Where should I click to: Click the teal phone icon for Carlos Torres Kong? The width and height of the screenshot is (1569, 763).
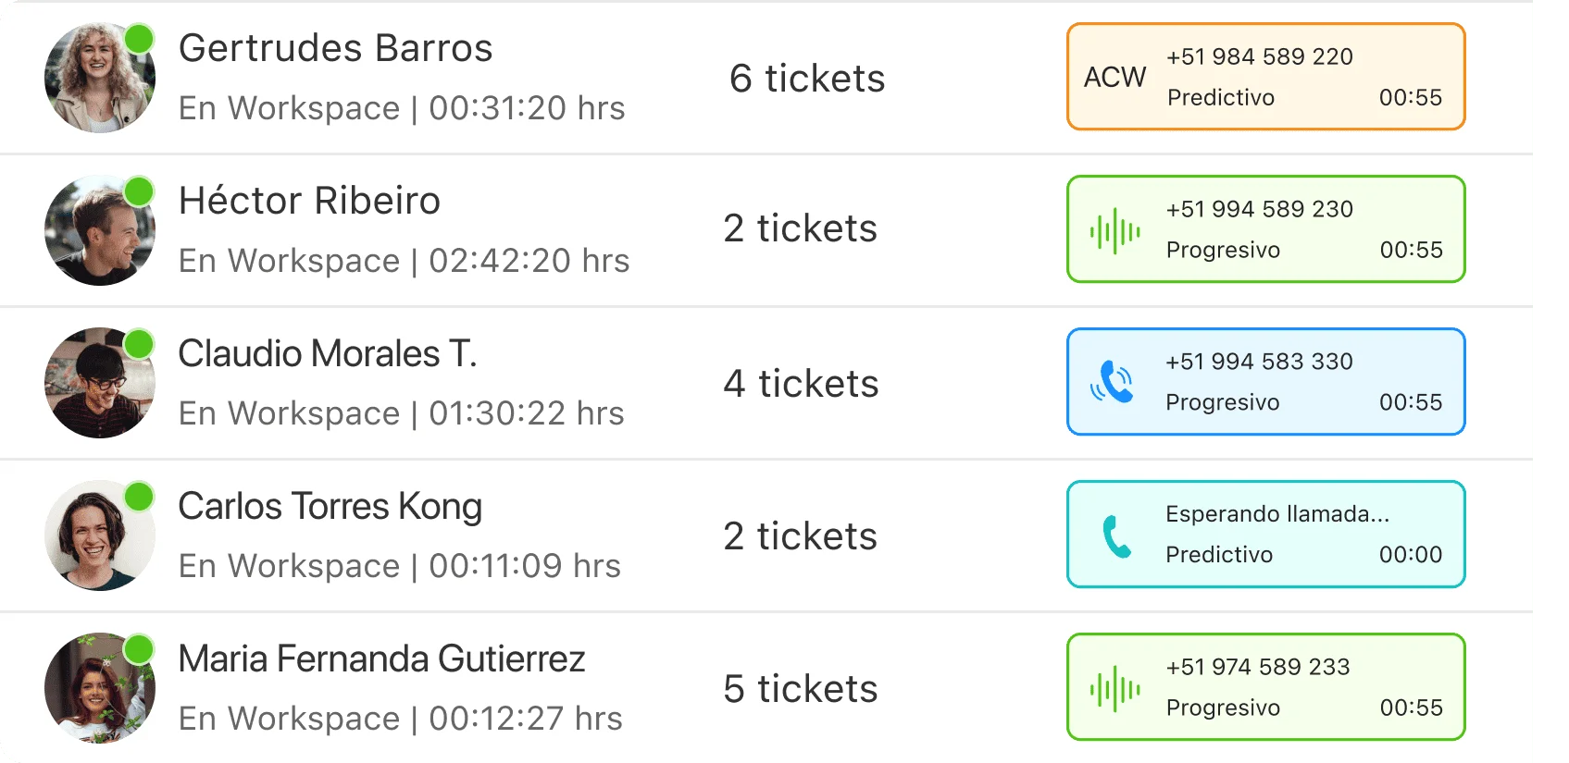tap(1116, 535)
